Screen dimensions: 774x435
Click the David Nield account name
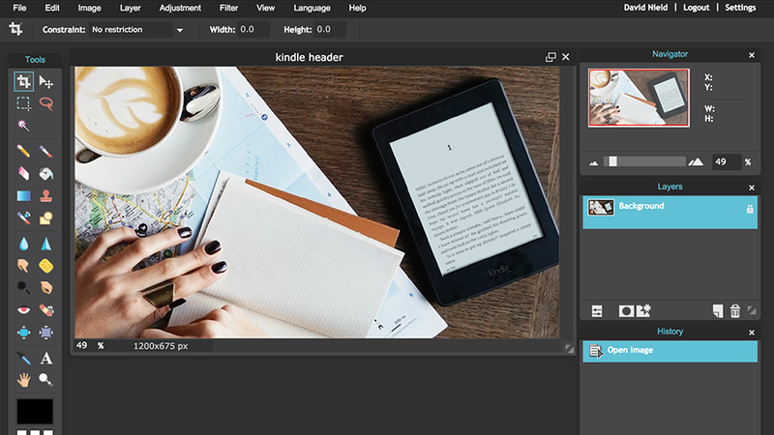coord(645,8)
